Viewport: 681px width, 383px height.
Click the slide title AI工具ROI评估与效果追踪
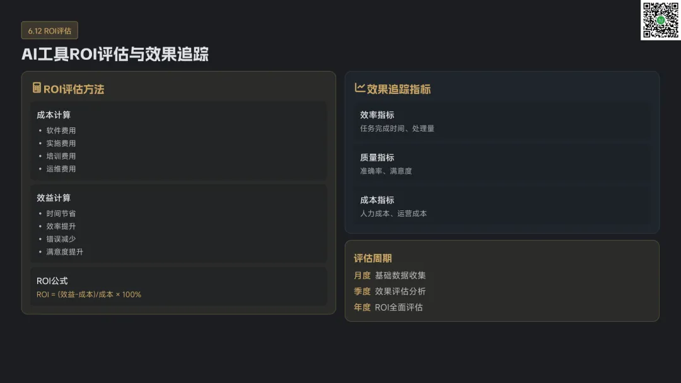coord(115,54)
